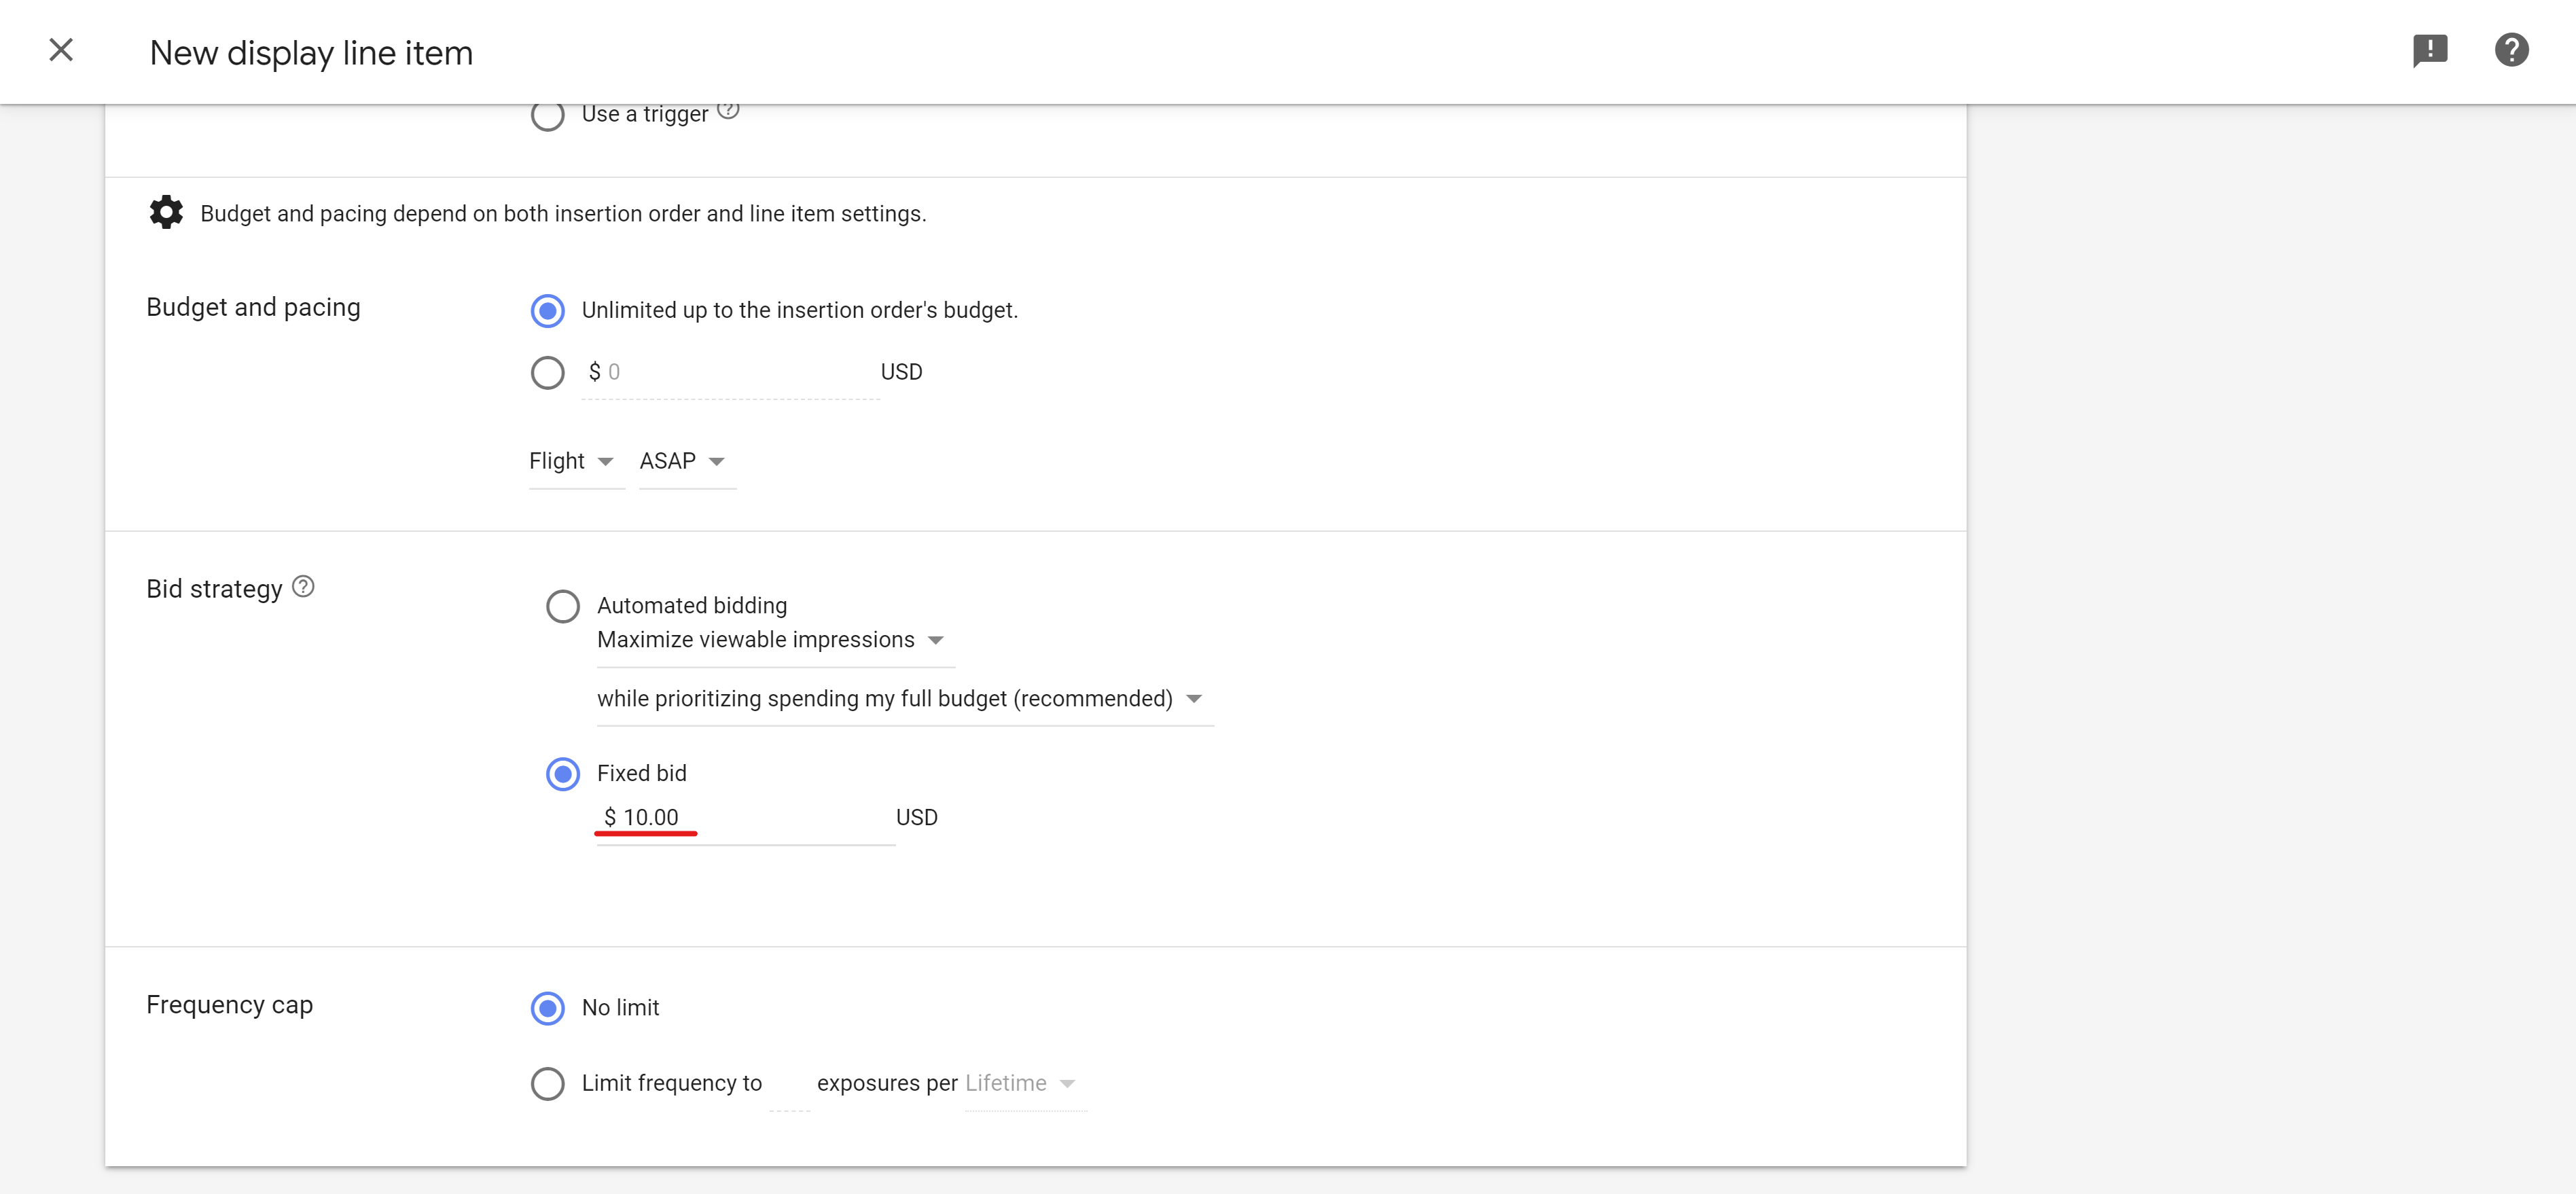
Task: Click help icon next to Use a trigger
Action: click(728, 110)
